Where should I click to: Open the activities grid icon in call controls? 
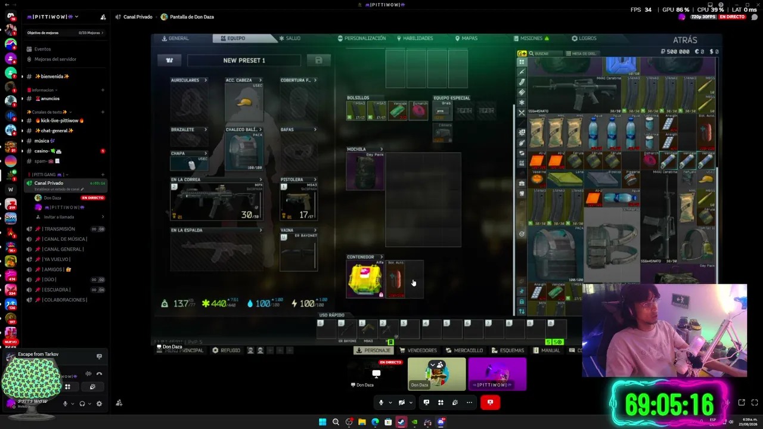click(x=441, y=402)
